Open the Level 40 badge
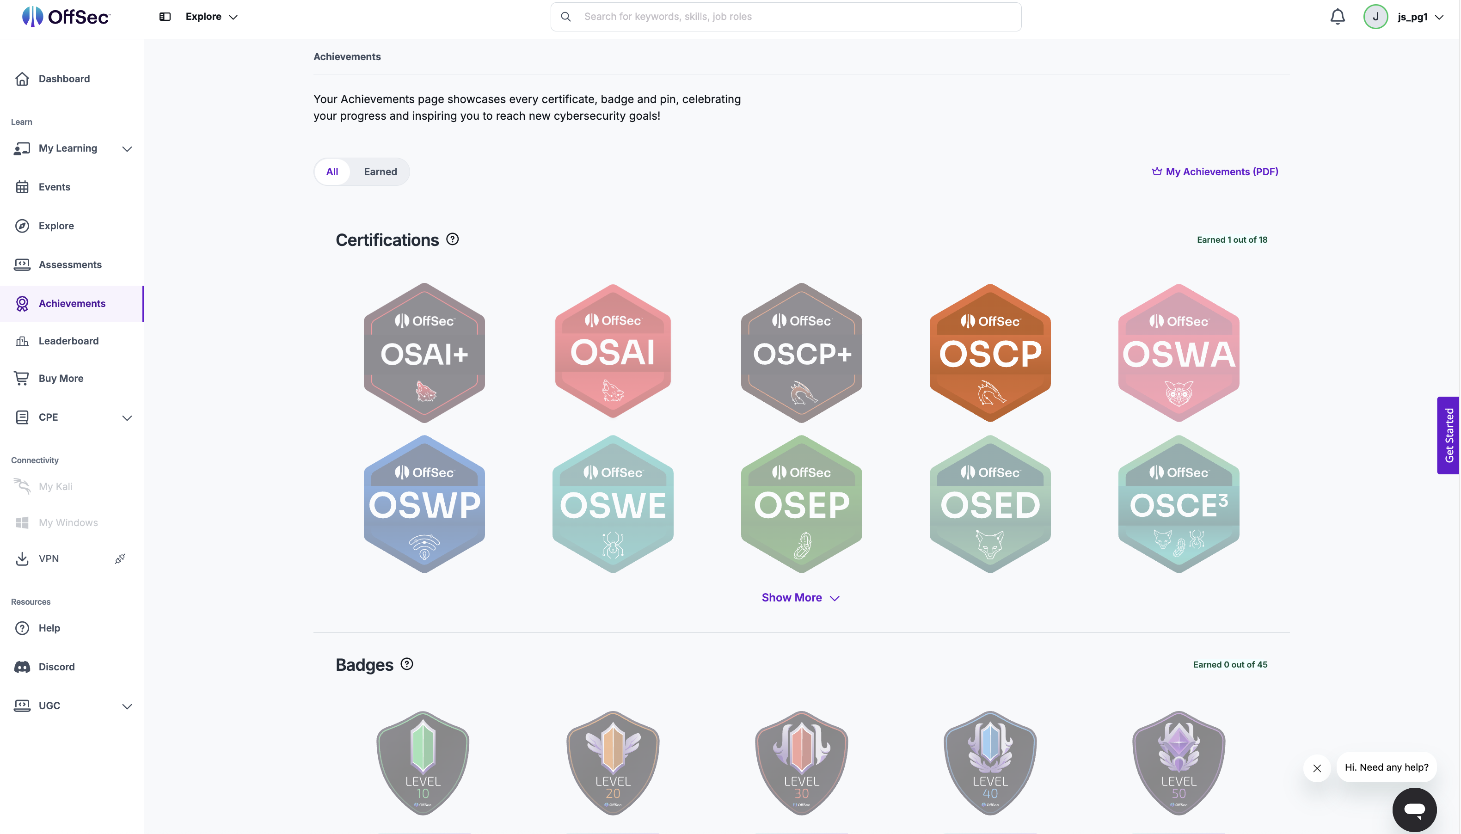Screen dimensions: 1461x834 click(x=990, y=763)
